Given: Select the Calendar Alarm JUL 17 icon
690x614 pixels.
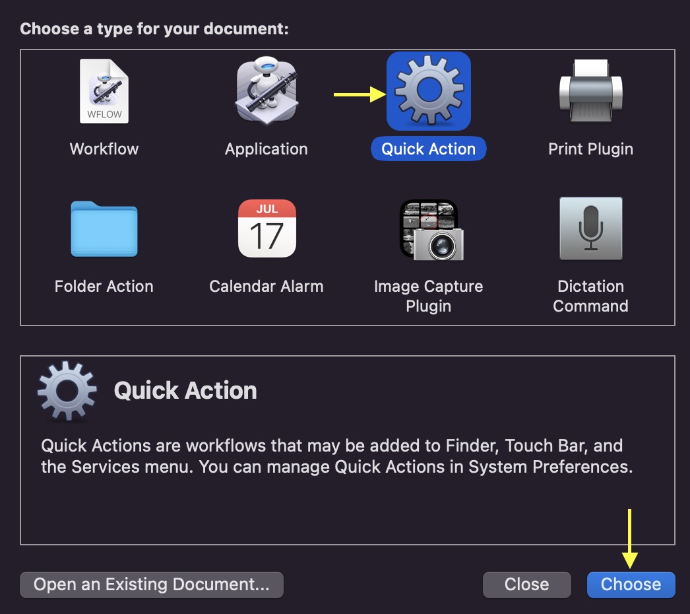Looking at the screenshot, I should 267,228.
